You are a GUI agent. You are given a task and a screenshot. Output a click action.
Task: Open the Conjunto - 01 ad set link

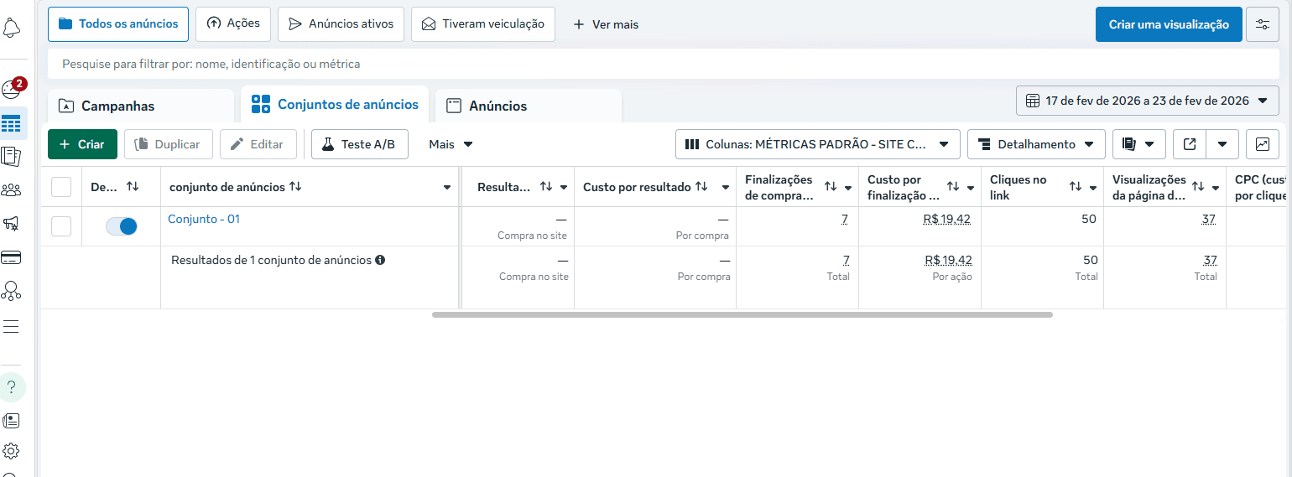[x=204, y=219]
